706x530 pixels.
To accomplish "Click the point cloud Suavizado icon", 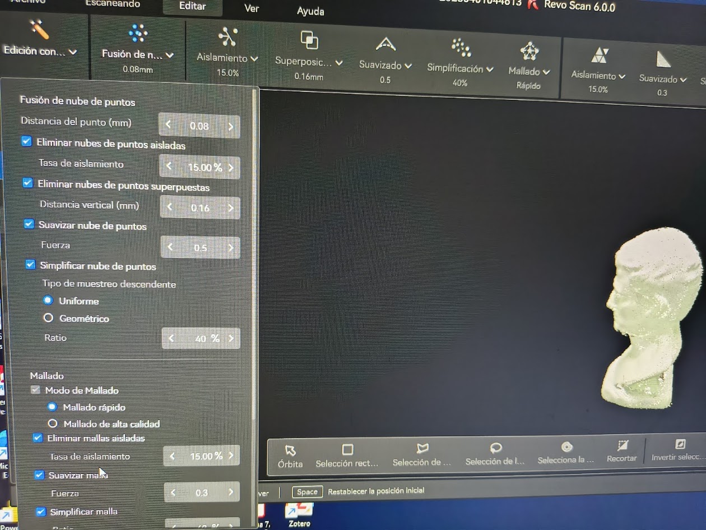I will click(385, 43).
